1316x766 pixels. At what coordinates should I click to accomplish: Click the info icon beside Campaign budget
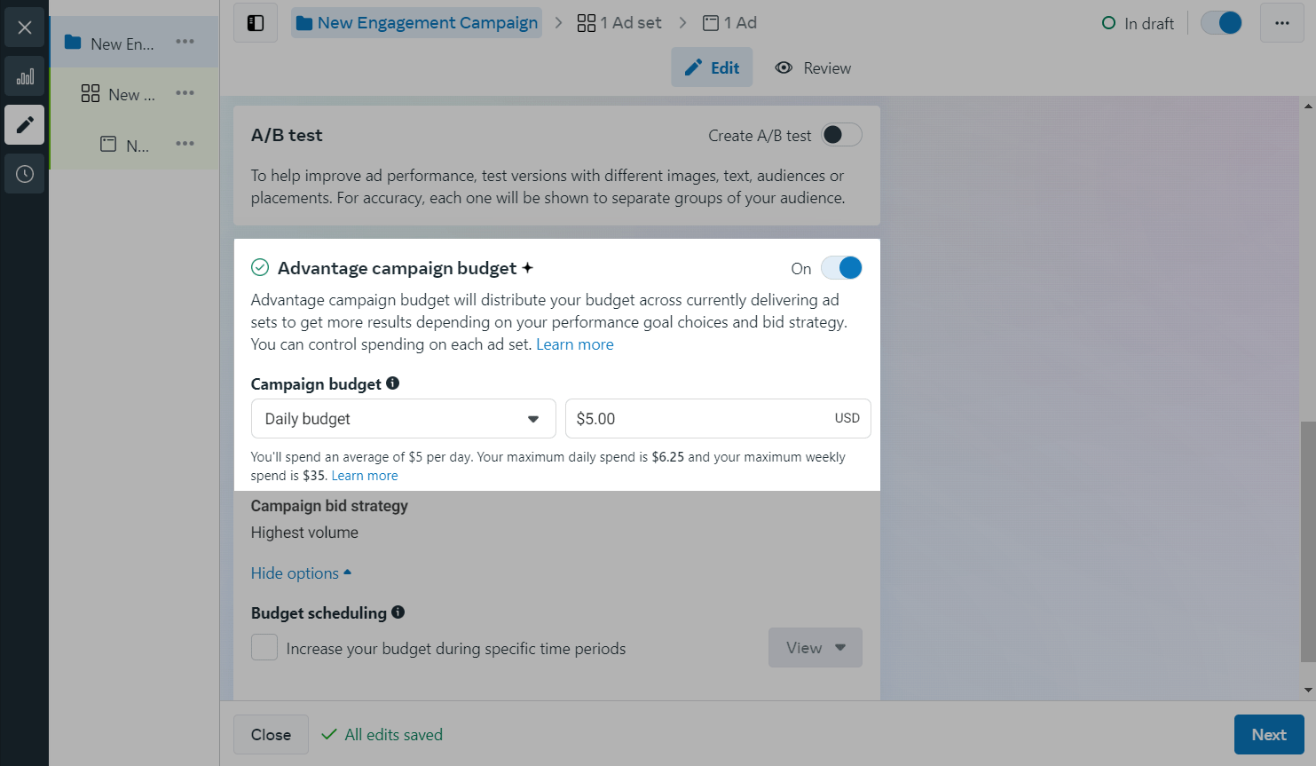(x=393, y=383)
